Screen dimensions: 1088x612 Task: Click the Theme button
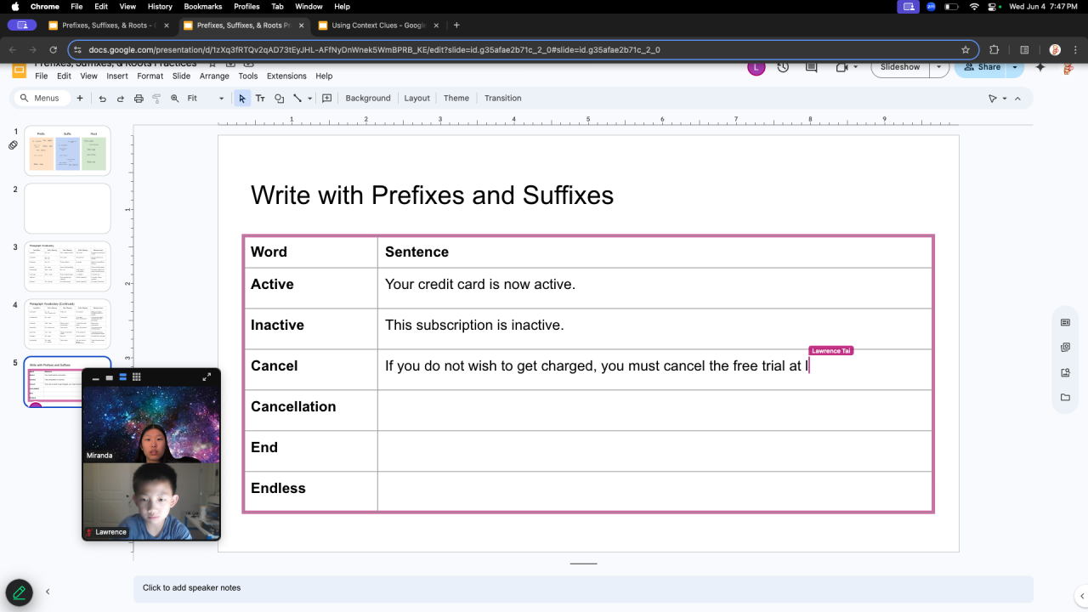coord(456,99)
